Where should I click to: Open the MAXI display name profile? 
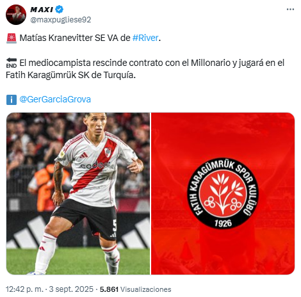42,10
